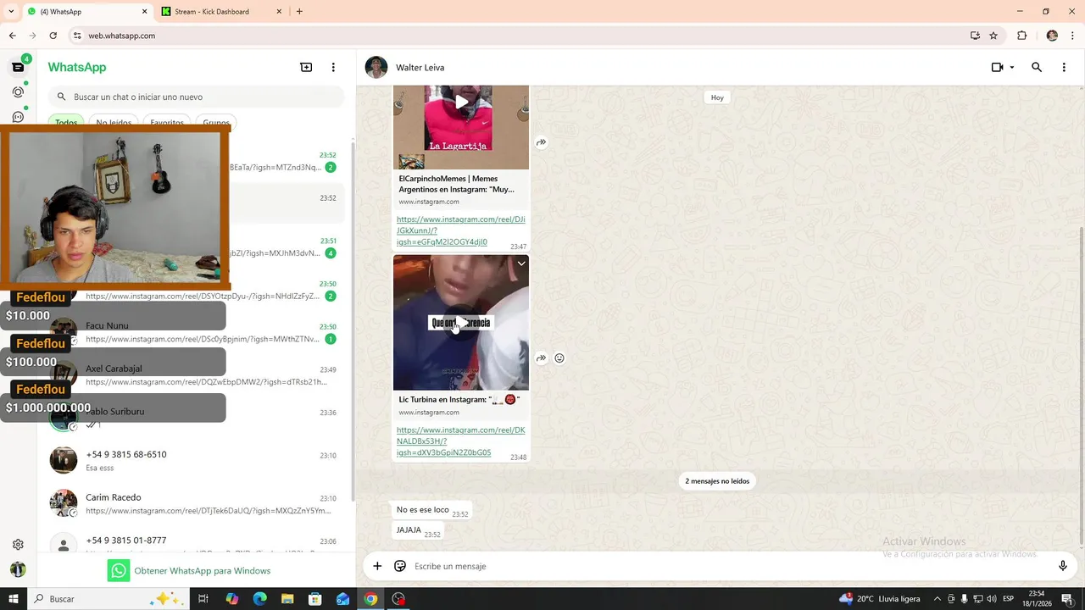Show hidden system tray icons

coord(937,599)
